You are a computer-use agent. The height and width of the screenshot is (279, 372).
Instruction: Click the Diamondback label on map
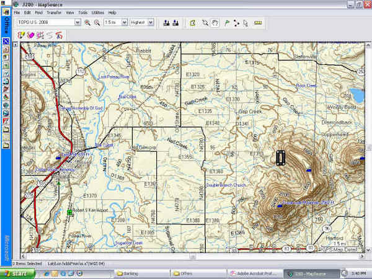coord(337,122)
